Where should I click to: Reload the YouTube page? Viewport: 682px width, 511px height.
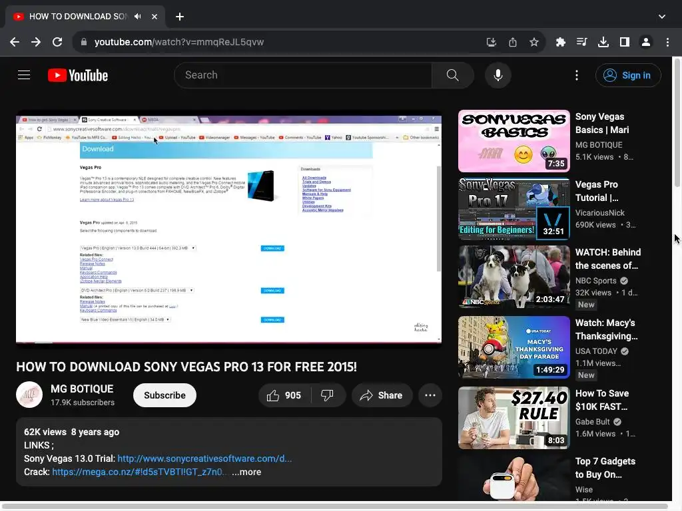(x=57, y=42)
